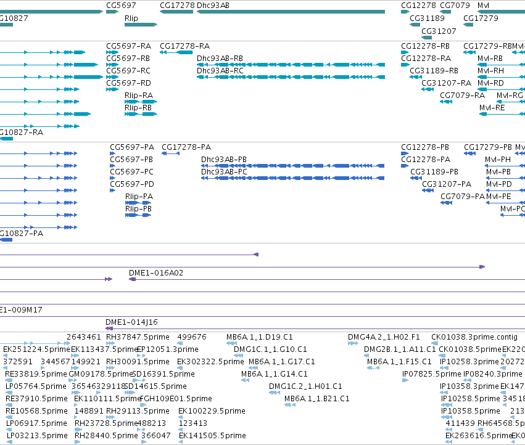Viewport: 525px width, 445px height.
Task: Click the Dhc93AB gene bar
Action: (x=291, y=12)
